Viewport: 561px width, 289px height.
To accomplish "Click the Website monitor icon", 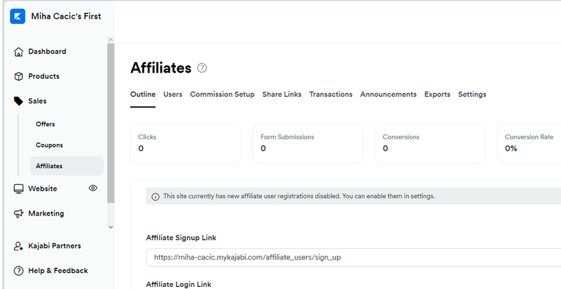I will [x=19, y=189].
